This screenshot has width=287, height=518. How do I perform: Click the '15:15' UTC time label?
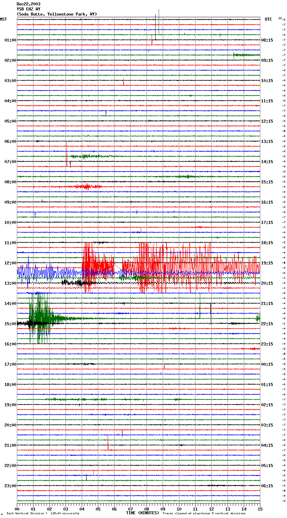tap(267, 182)
